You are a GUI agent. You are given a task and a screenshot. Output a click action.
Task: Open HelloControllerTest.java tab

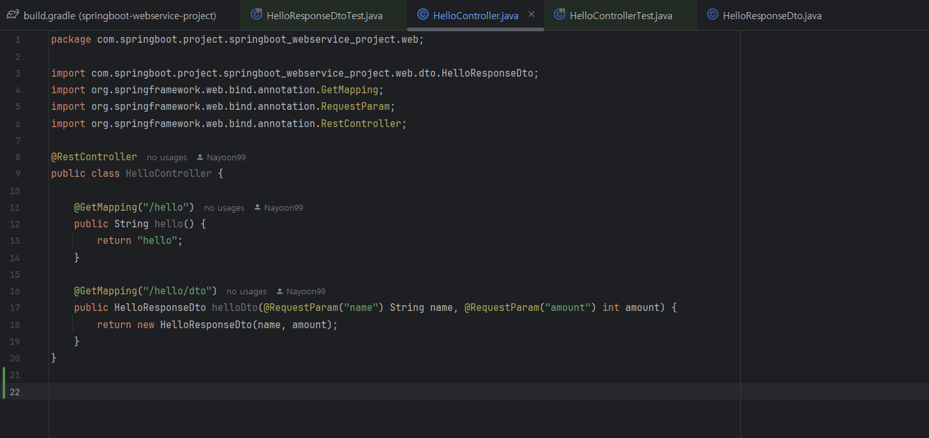620,15
